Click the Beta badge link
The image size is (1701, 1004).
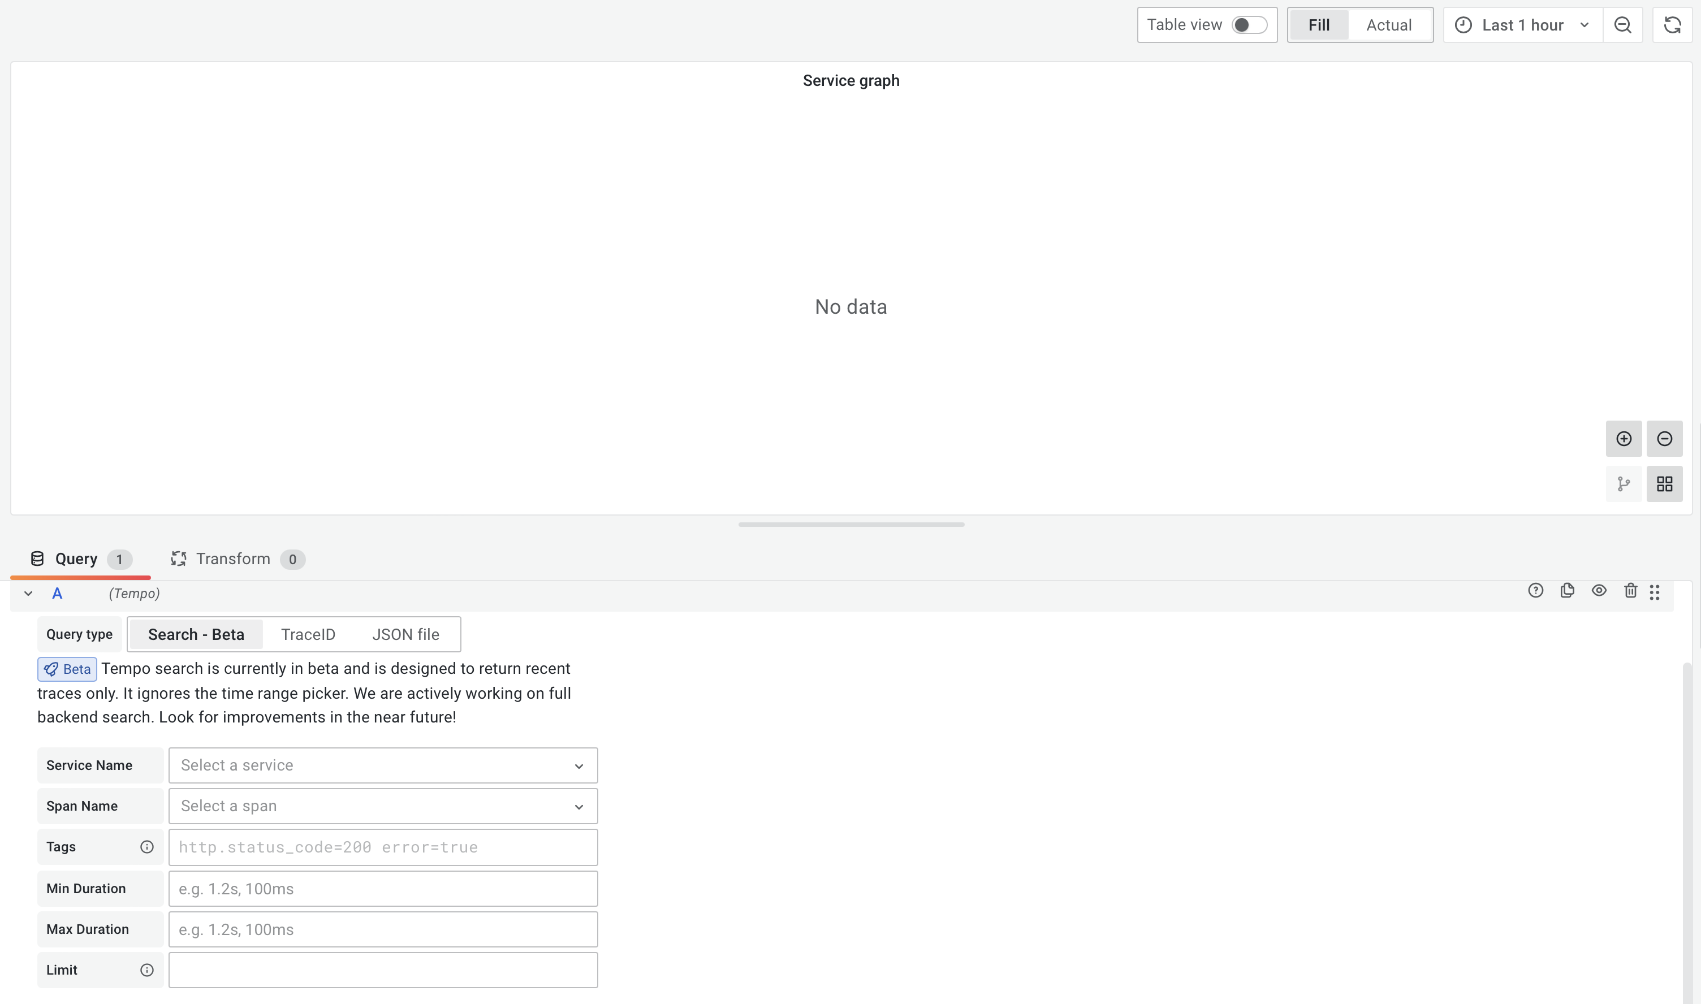click(66, 668)
